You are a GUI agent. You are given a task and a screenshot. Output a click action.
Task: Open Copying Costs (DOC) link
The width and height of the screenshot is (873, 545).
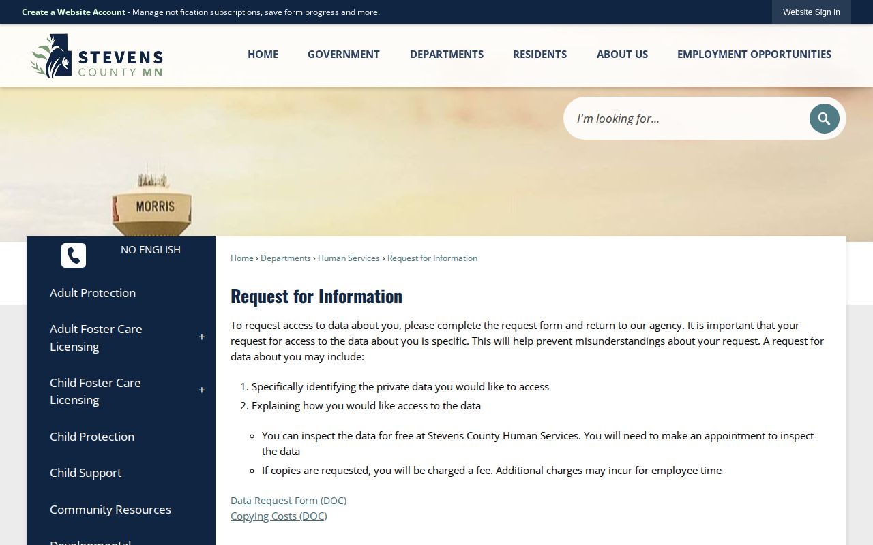click(279, 516)
